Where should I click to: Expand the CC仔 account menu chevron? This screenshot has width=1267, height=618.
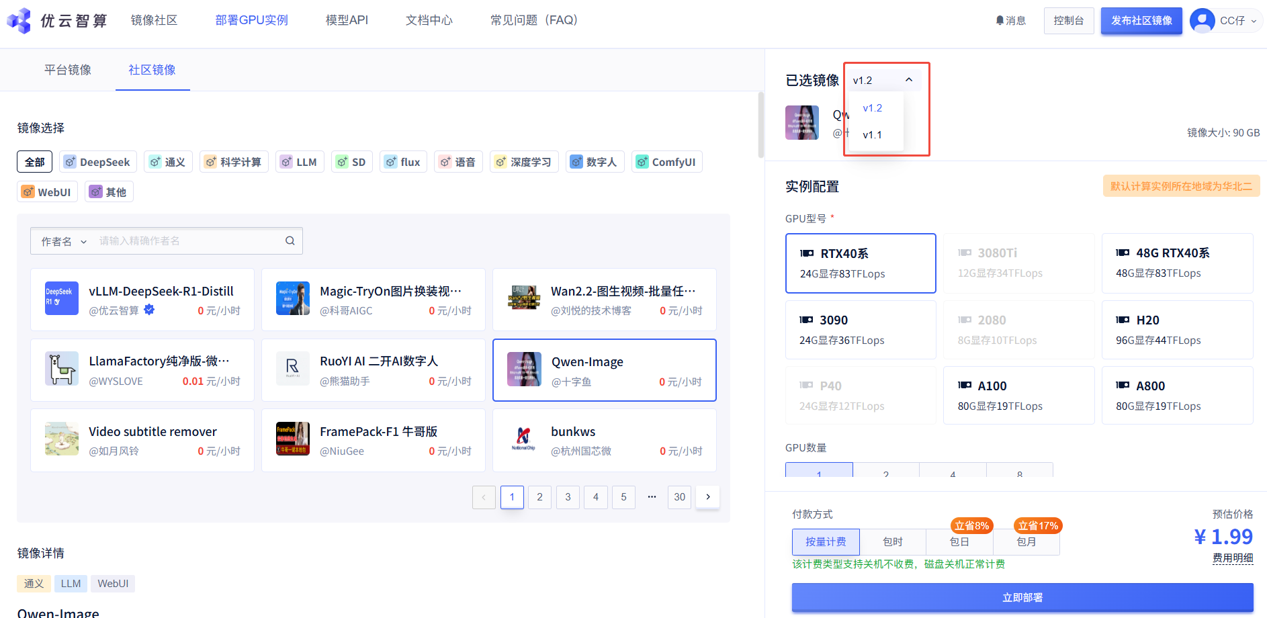[x=1254, y=21]
